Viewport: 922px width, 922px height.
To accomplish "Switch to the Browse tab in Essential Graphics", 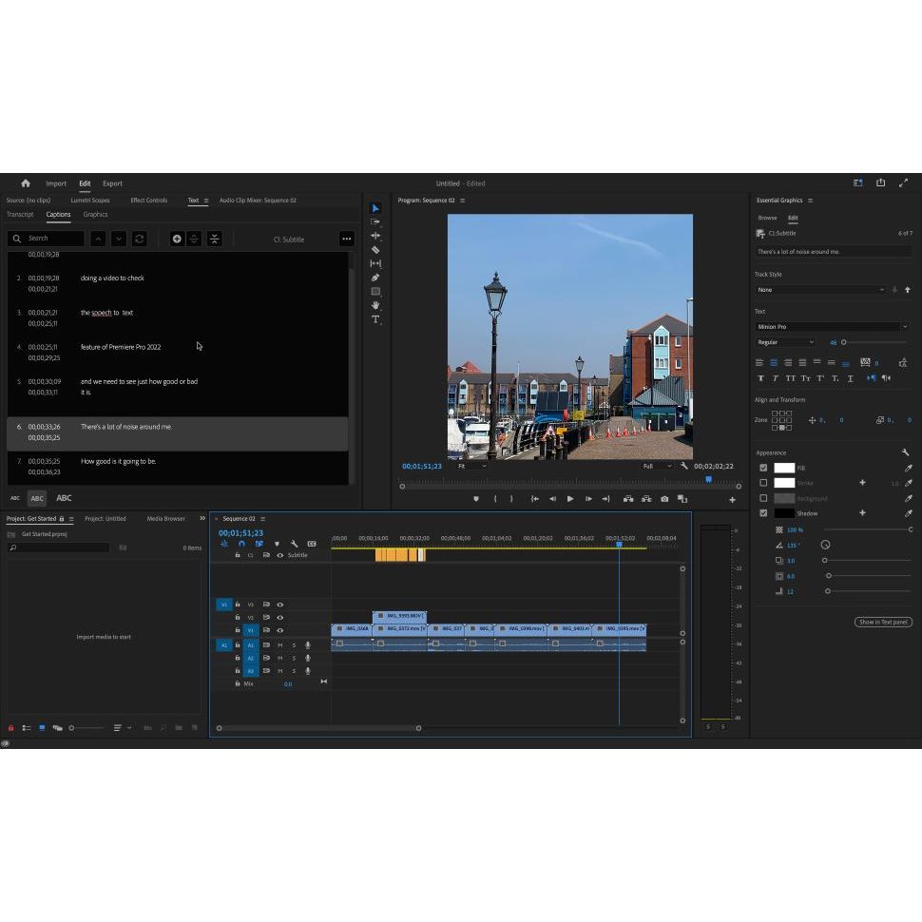I will (767, 218).
